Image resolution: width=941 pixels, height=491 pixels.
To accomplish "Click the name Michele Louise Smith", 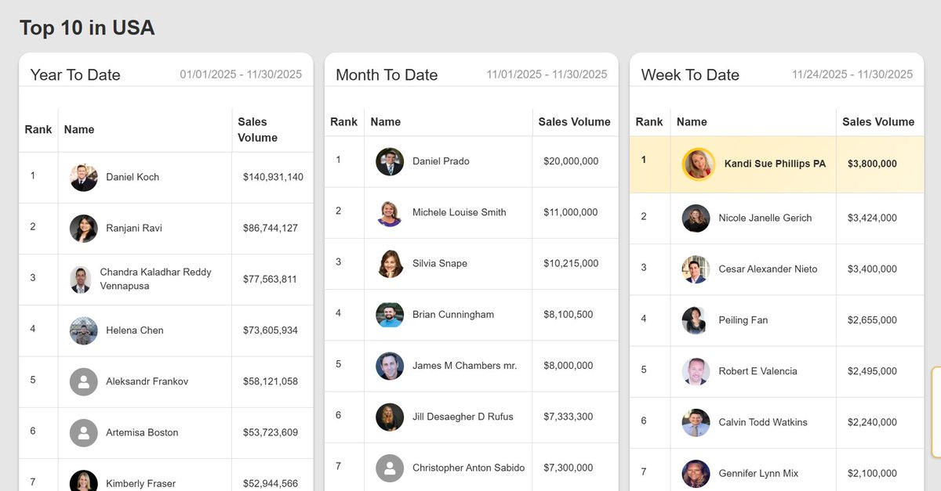I will [x=460, y=212].
